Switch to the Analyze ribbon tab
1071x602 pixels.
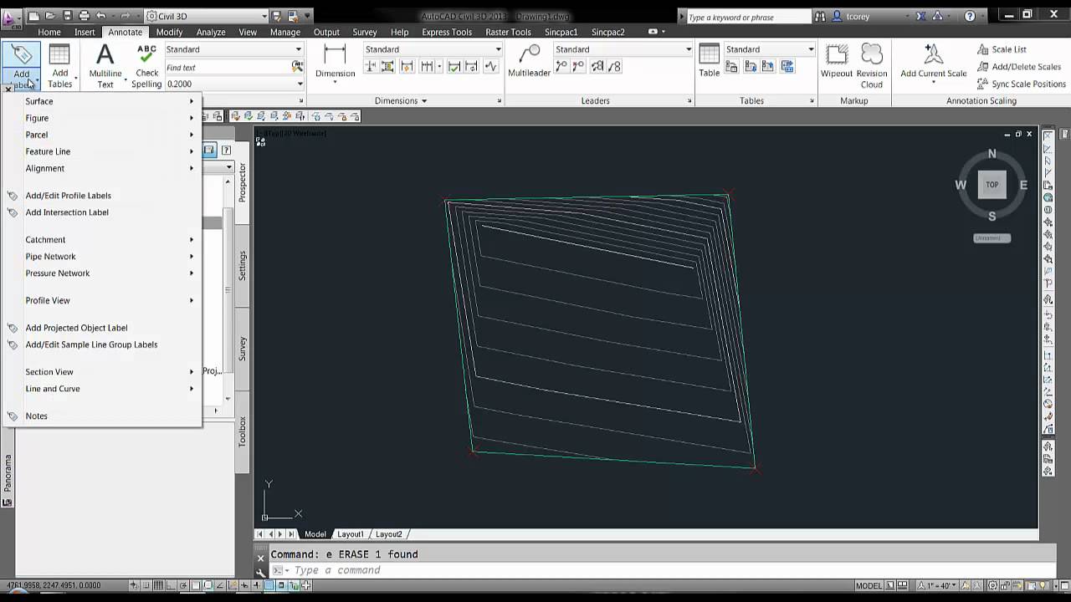211,32
